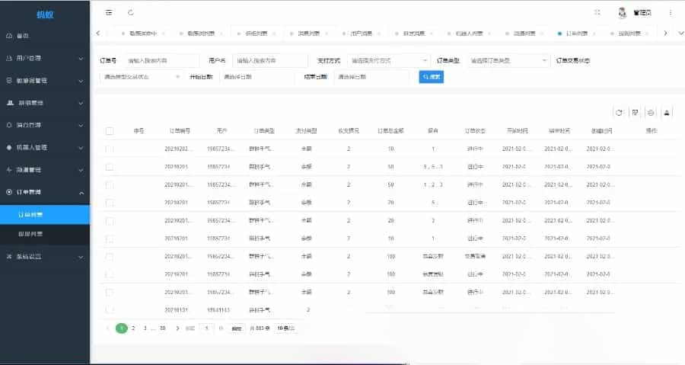Check the second order row checkbox

click(x=110, y=166)
